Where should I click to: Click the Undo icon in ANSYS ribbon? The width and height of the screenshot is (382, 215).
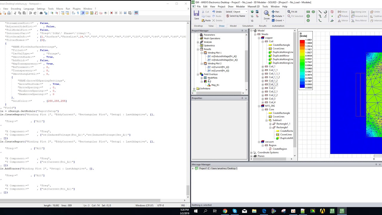pyautogui.click(x=217, y=12)
